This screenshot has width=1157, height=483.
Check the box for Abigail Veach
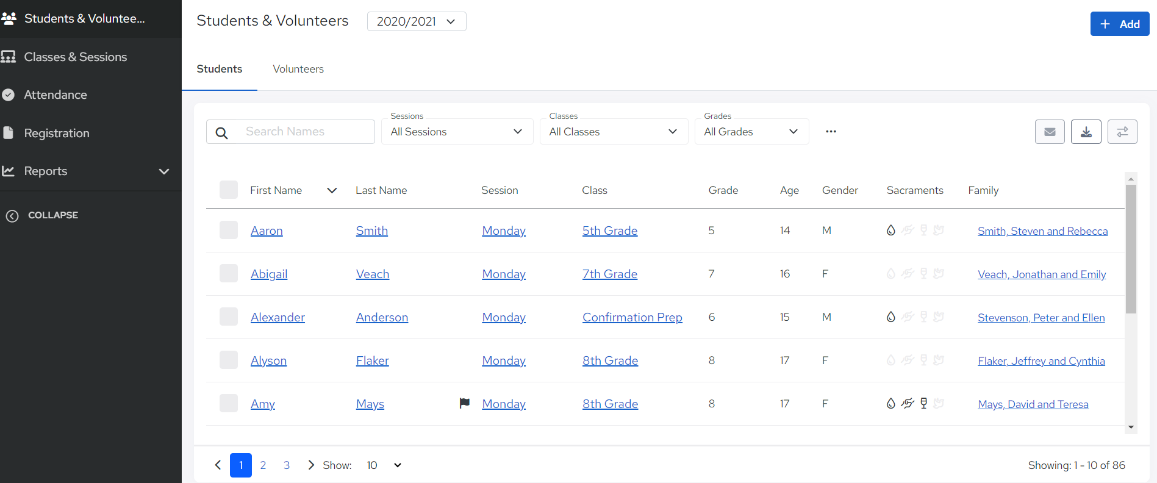[229, 273]
